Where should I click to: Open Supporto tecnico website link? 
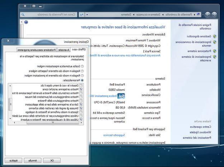click(x=114, y=135)
